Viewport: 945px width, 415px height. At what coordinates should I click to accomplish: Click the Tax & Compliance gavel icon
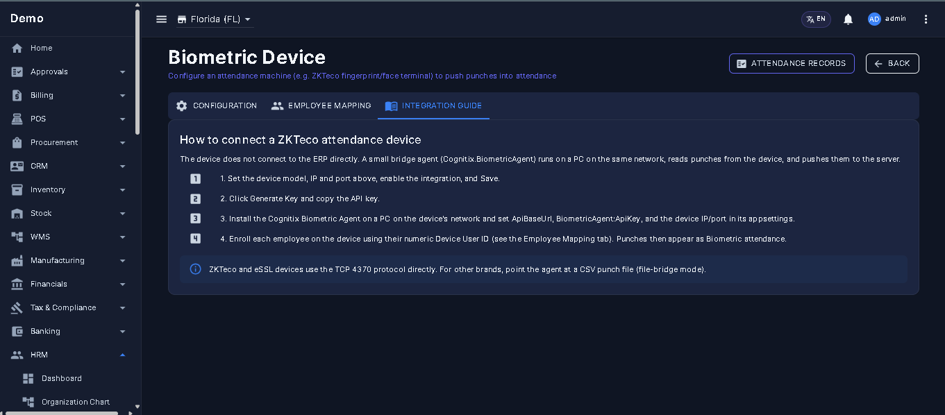(x=17, y=307)
